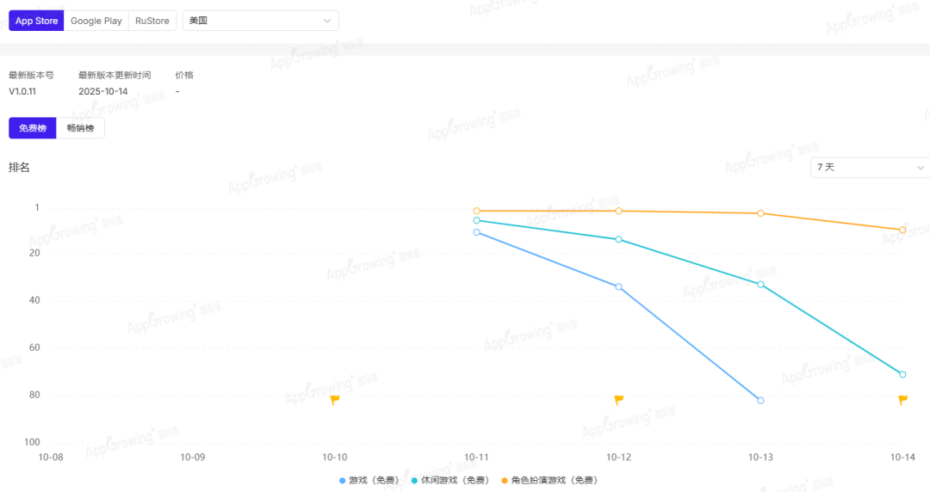Switch to the RuStore tab
Screen dimensions: 930x492
pyautogui.click(x=152, y=21)
